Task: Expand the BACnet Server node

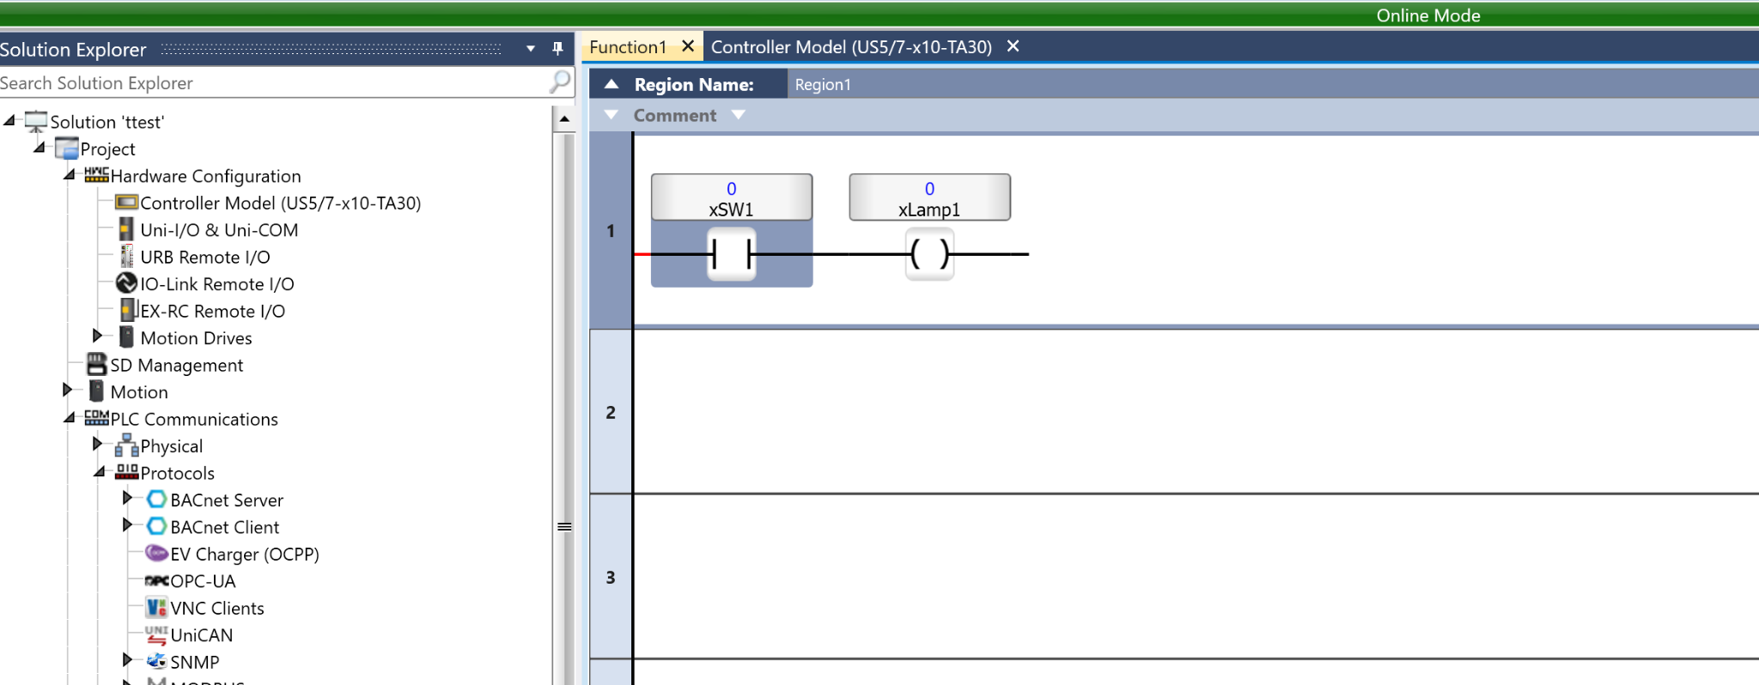Action: (127, 498)
